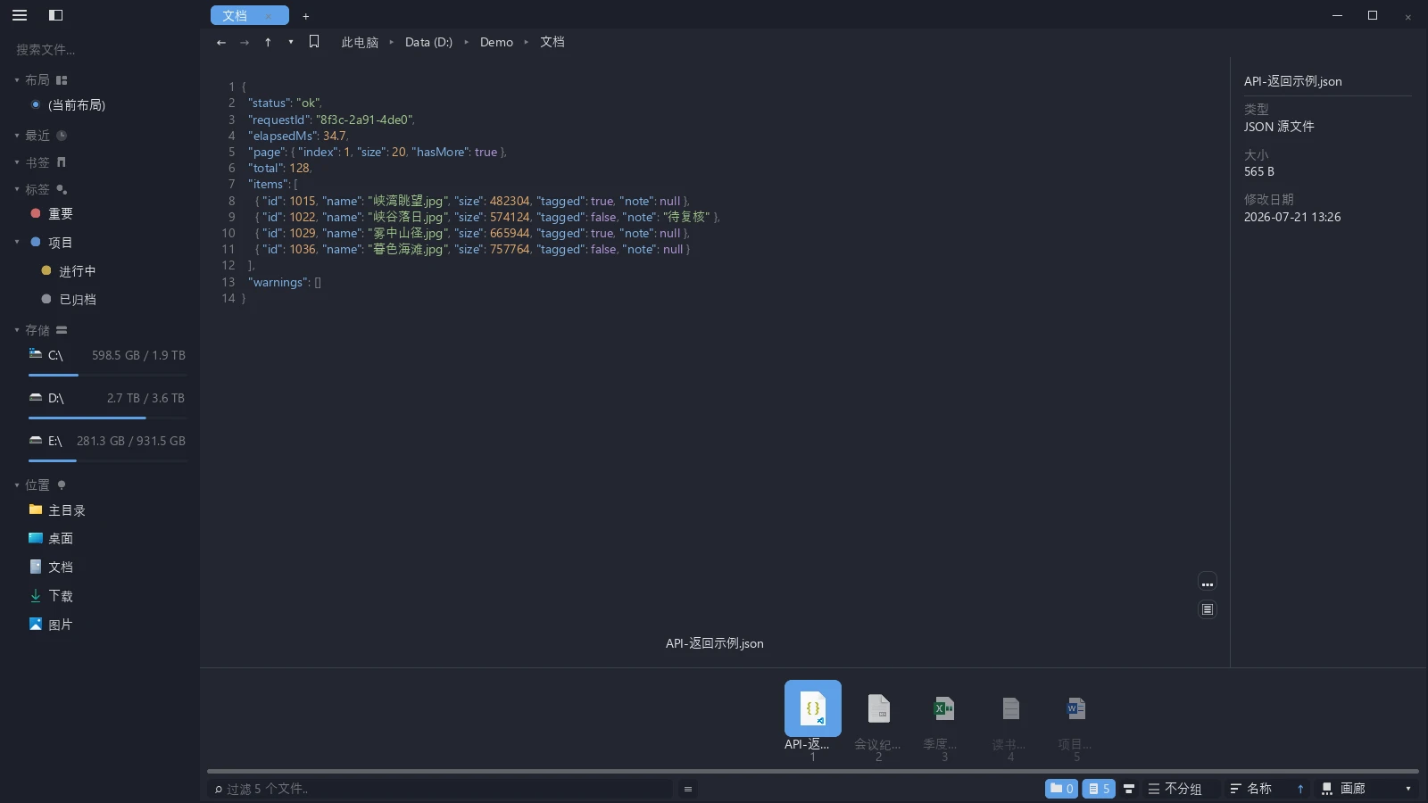Click the layout grid icon beside 布局
The width and height of the screenshot is (1428, 803).
(x=62, y=80)
